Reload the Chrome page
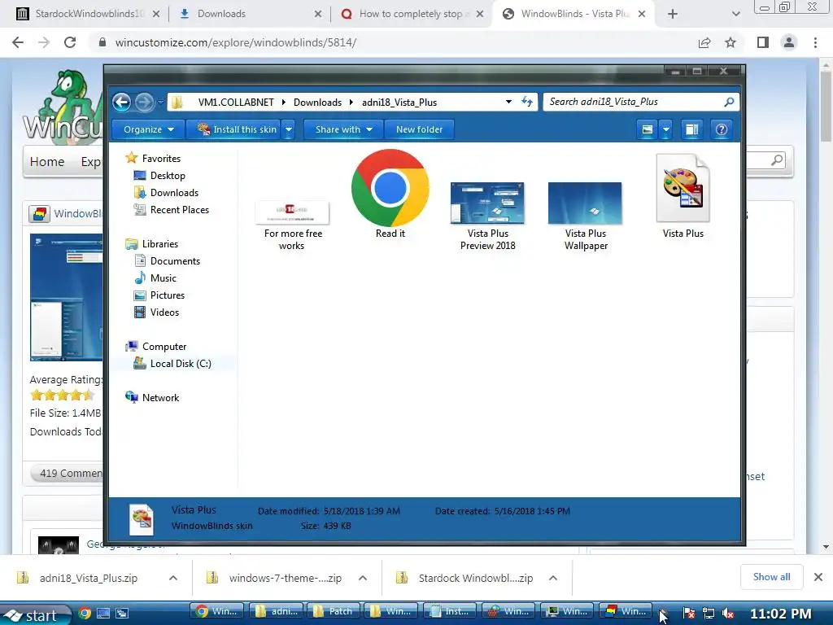The width and height of the screenshot is (833, 625). (70, 42)
